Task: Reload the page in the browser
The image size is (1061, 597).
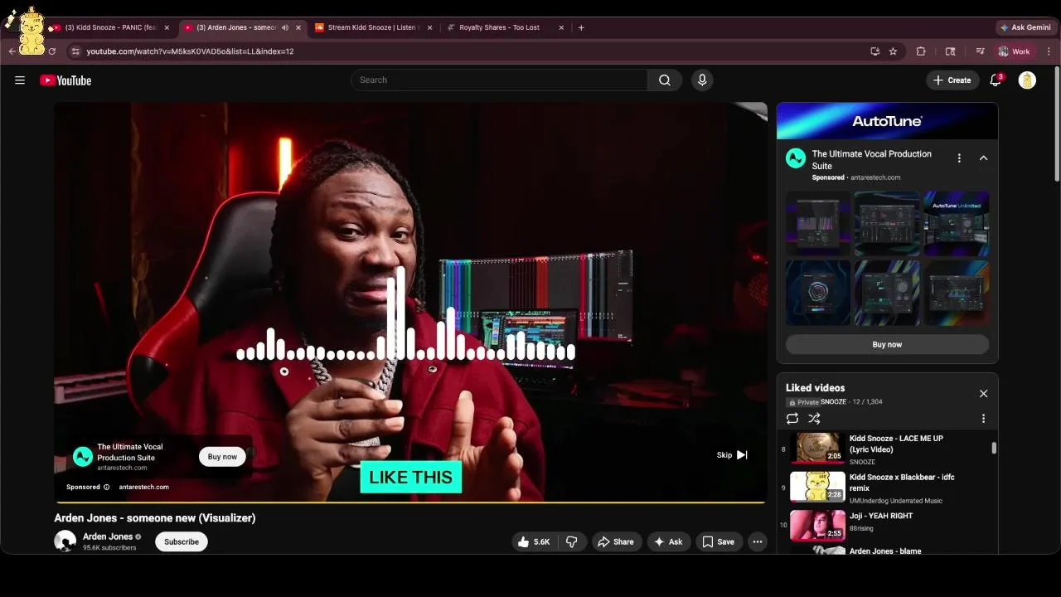Action: [x=51, y=51]
